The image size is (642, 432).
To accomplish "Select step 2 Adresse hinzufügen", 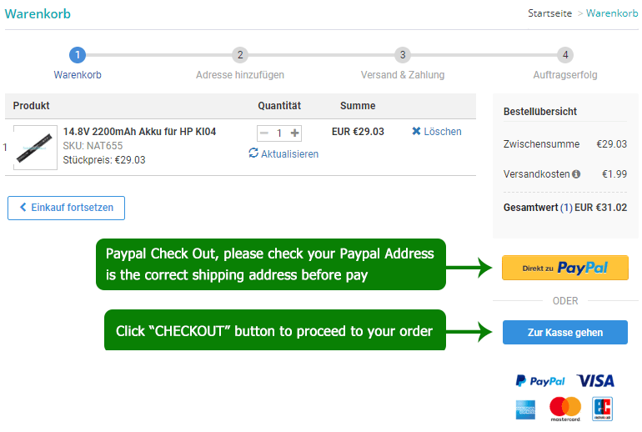I will click(240, 56).
